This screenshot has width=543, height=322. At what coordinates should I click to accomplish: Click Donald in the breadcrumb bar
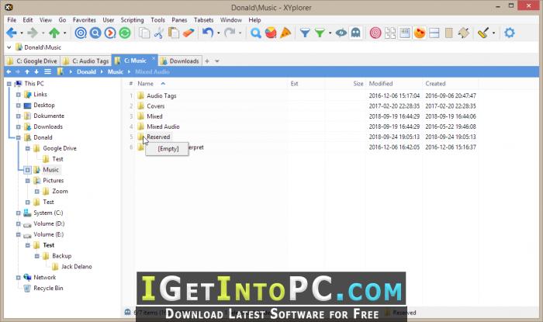point(86,71)
